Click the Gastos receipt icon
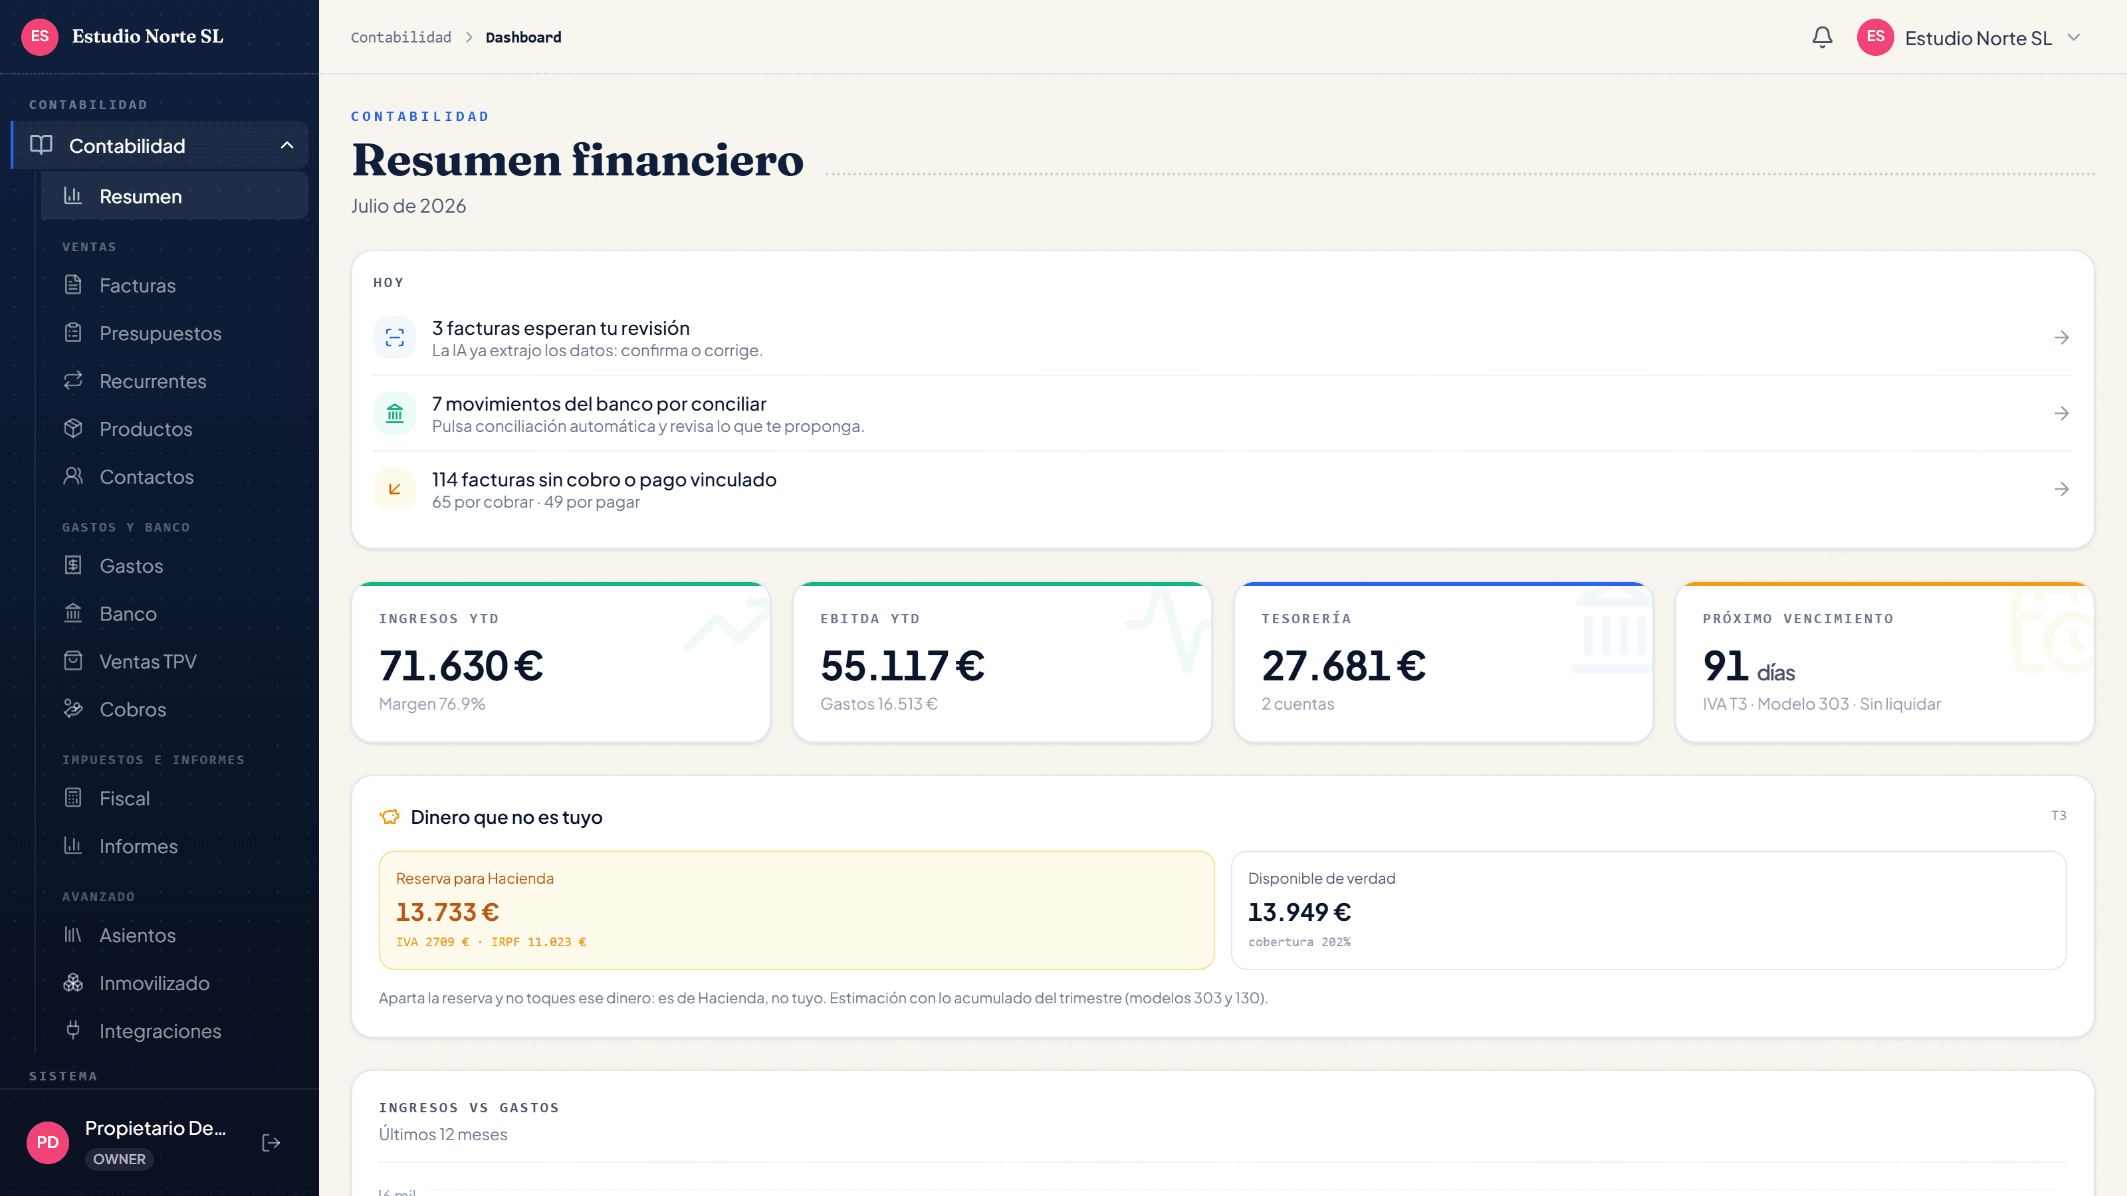Screen dimensions: 2127x1196 [x=74, y=565]
